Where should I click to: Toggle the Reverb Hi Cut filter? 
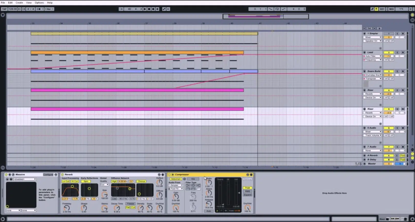point(74,181)
